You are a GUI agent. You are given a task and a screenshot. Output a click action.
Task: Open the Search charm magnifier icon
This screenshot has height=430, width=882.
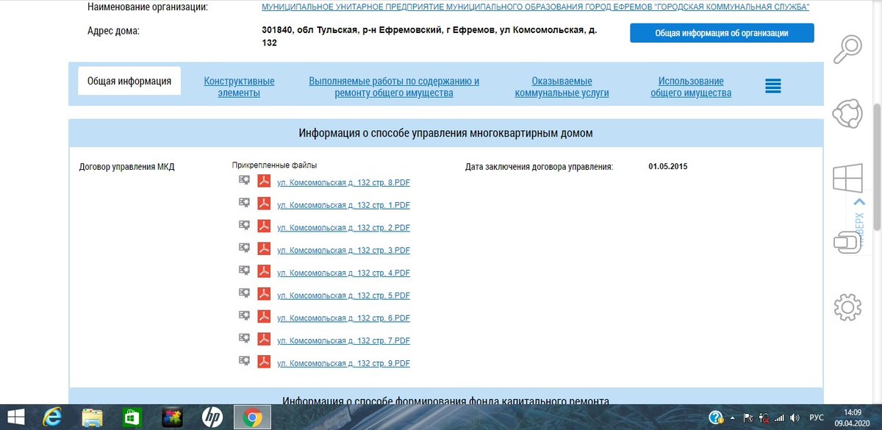click(x=847, y=50)
